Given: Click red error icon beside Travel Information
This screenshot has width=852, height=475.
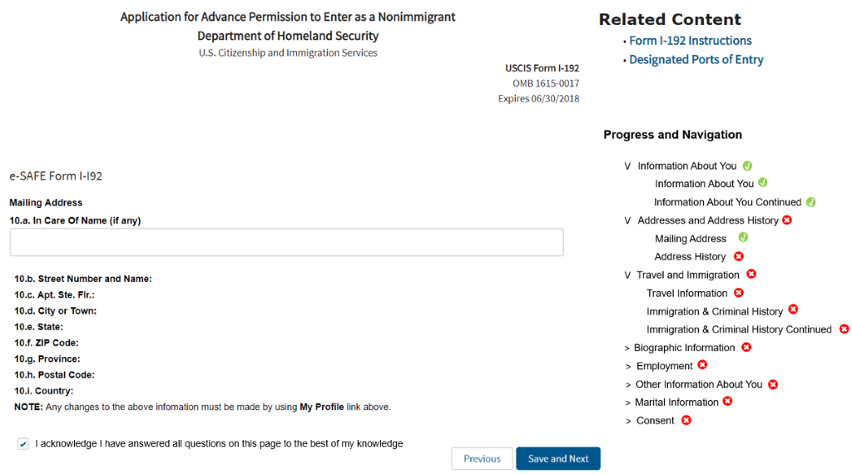Looking at the screenshot, I should 739,293.
